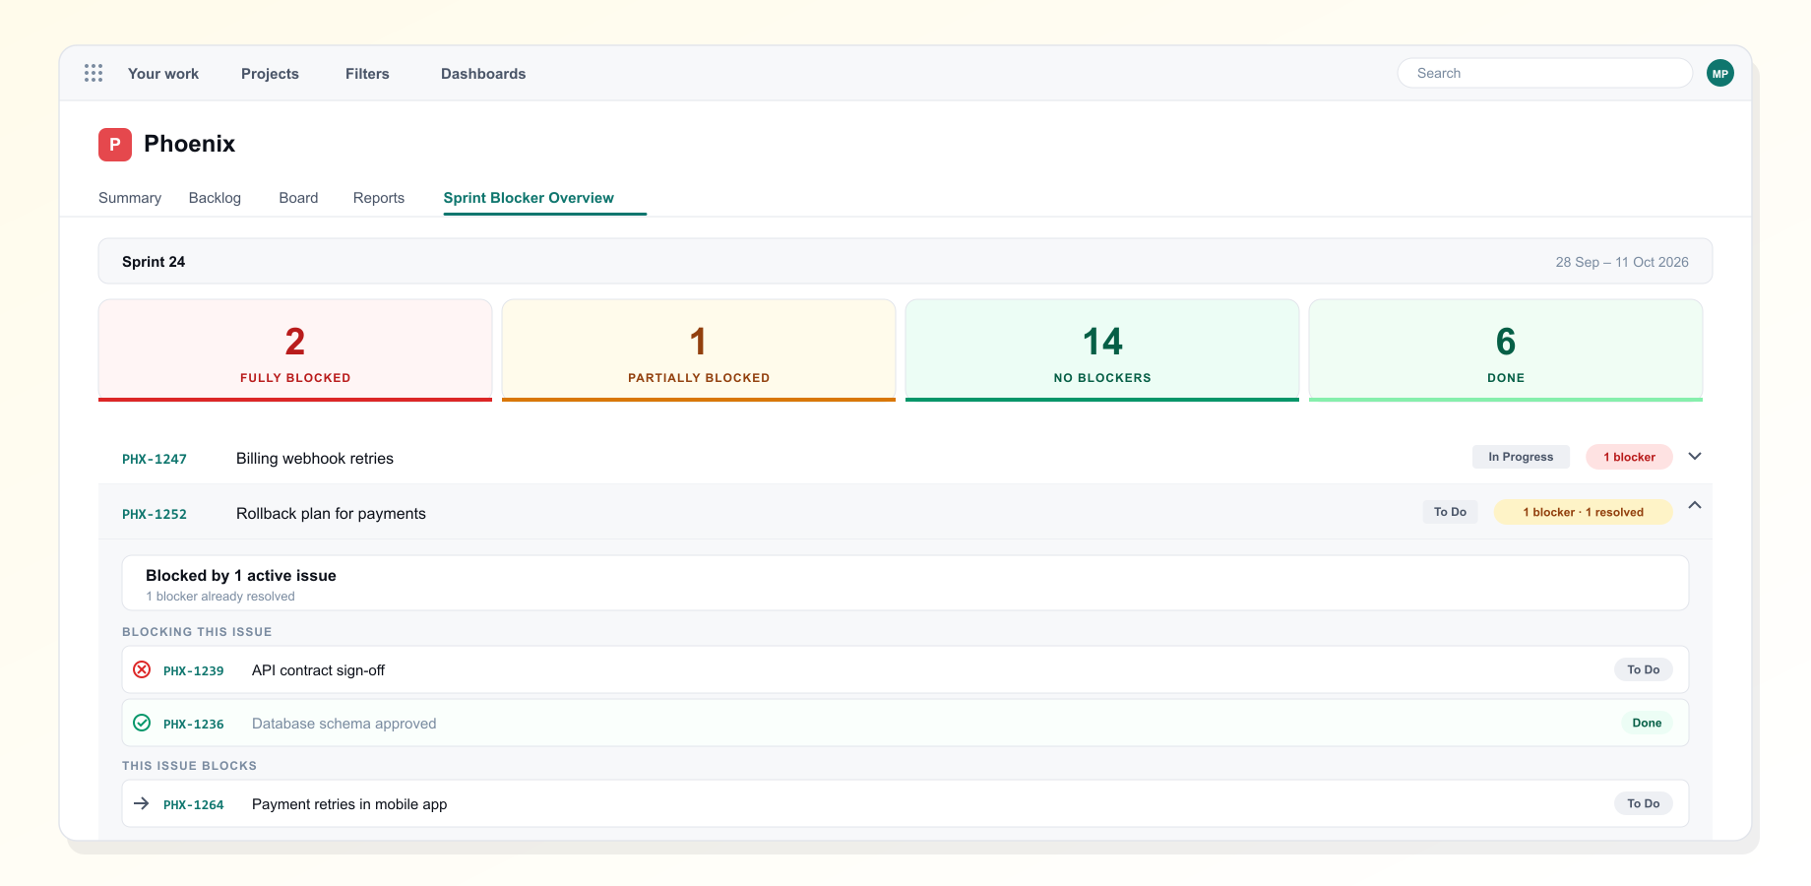Open issue link PHX-1252
1811x886 pixels.
coord(155,514)
